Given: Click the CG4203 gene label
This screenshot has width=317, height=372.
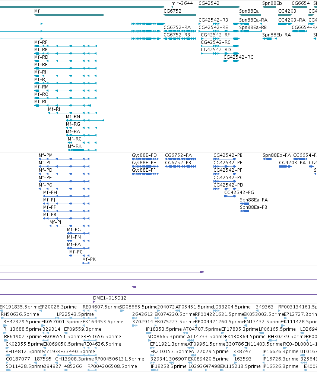Looking at the screenshot, I should click(x=287, y=11).
